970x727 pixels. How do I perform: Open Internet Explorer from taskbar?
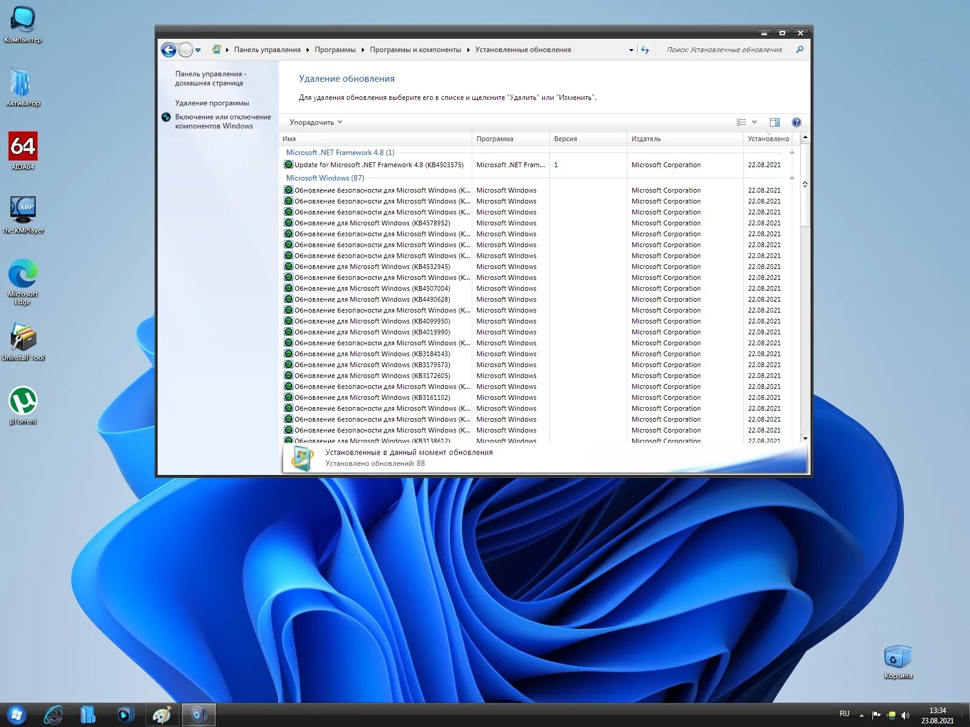(x=53, y=715)
